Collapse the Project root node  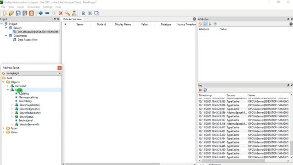(2, 24)
